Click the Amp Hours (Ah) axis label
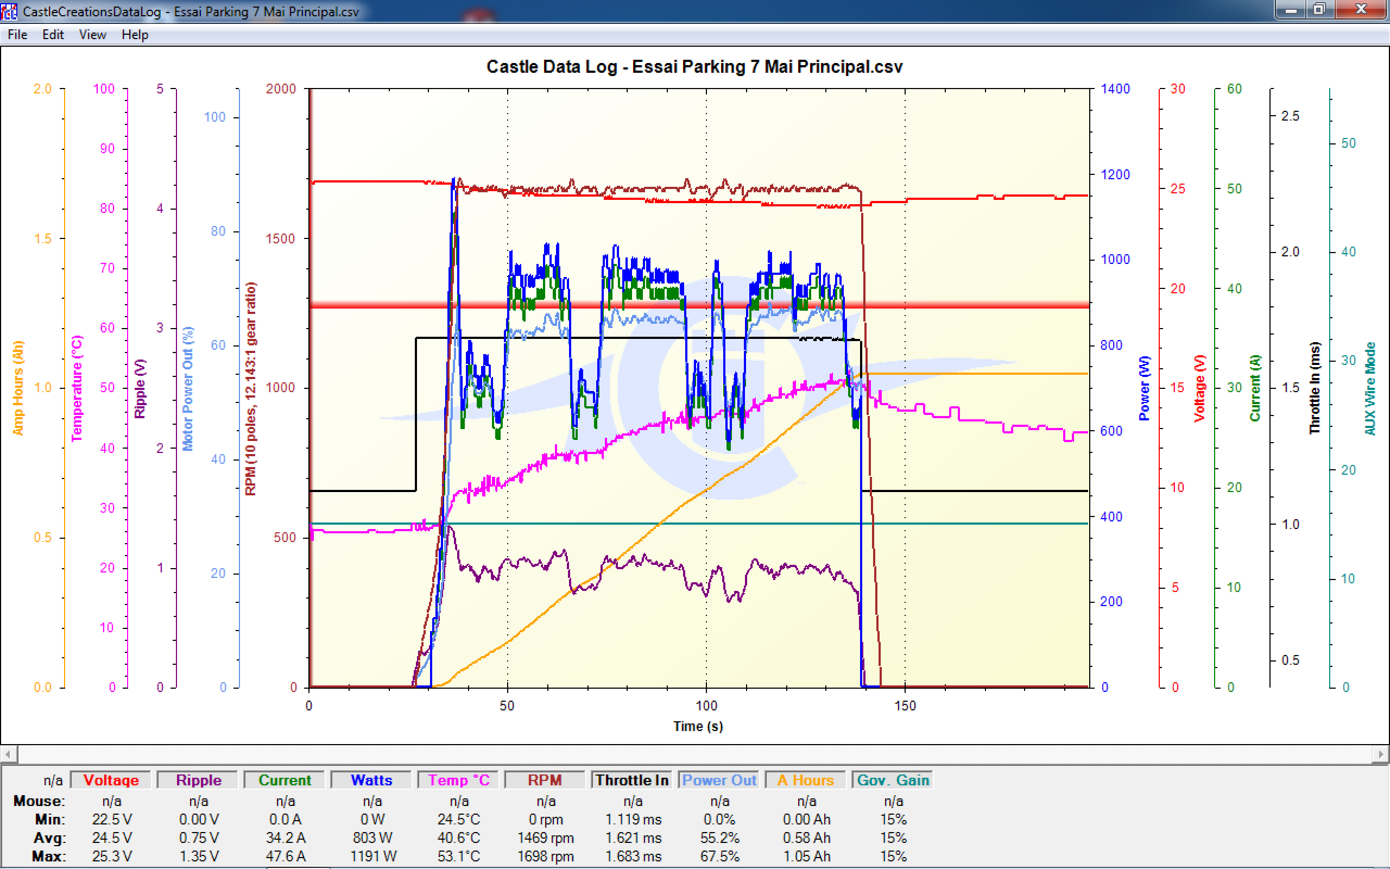This screenshot has height=869, width=1390. (18, 388)
